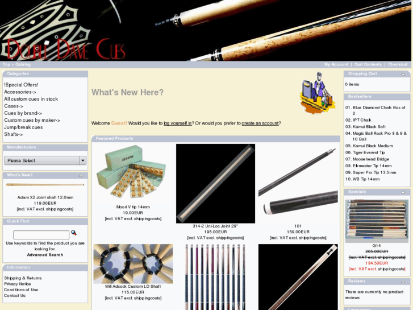Open the Moori V tip product image
Viewport: 413px width, 310px height.
tap(133, 172)
